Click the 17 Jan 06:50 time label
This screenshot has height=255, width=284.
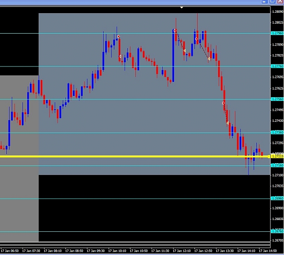coord(10,251)
